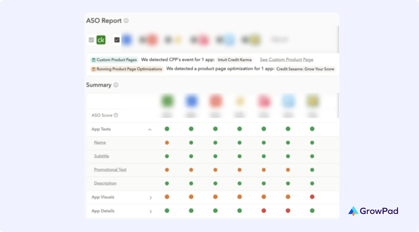
Task: Click the ASO Report heading
Action: [104, 20]
